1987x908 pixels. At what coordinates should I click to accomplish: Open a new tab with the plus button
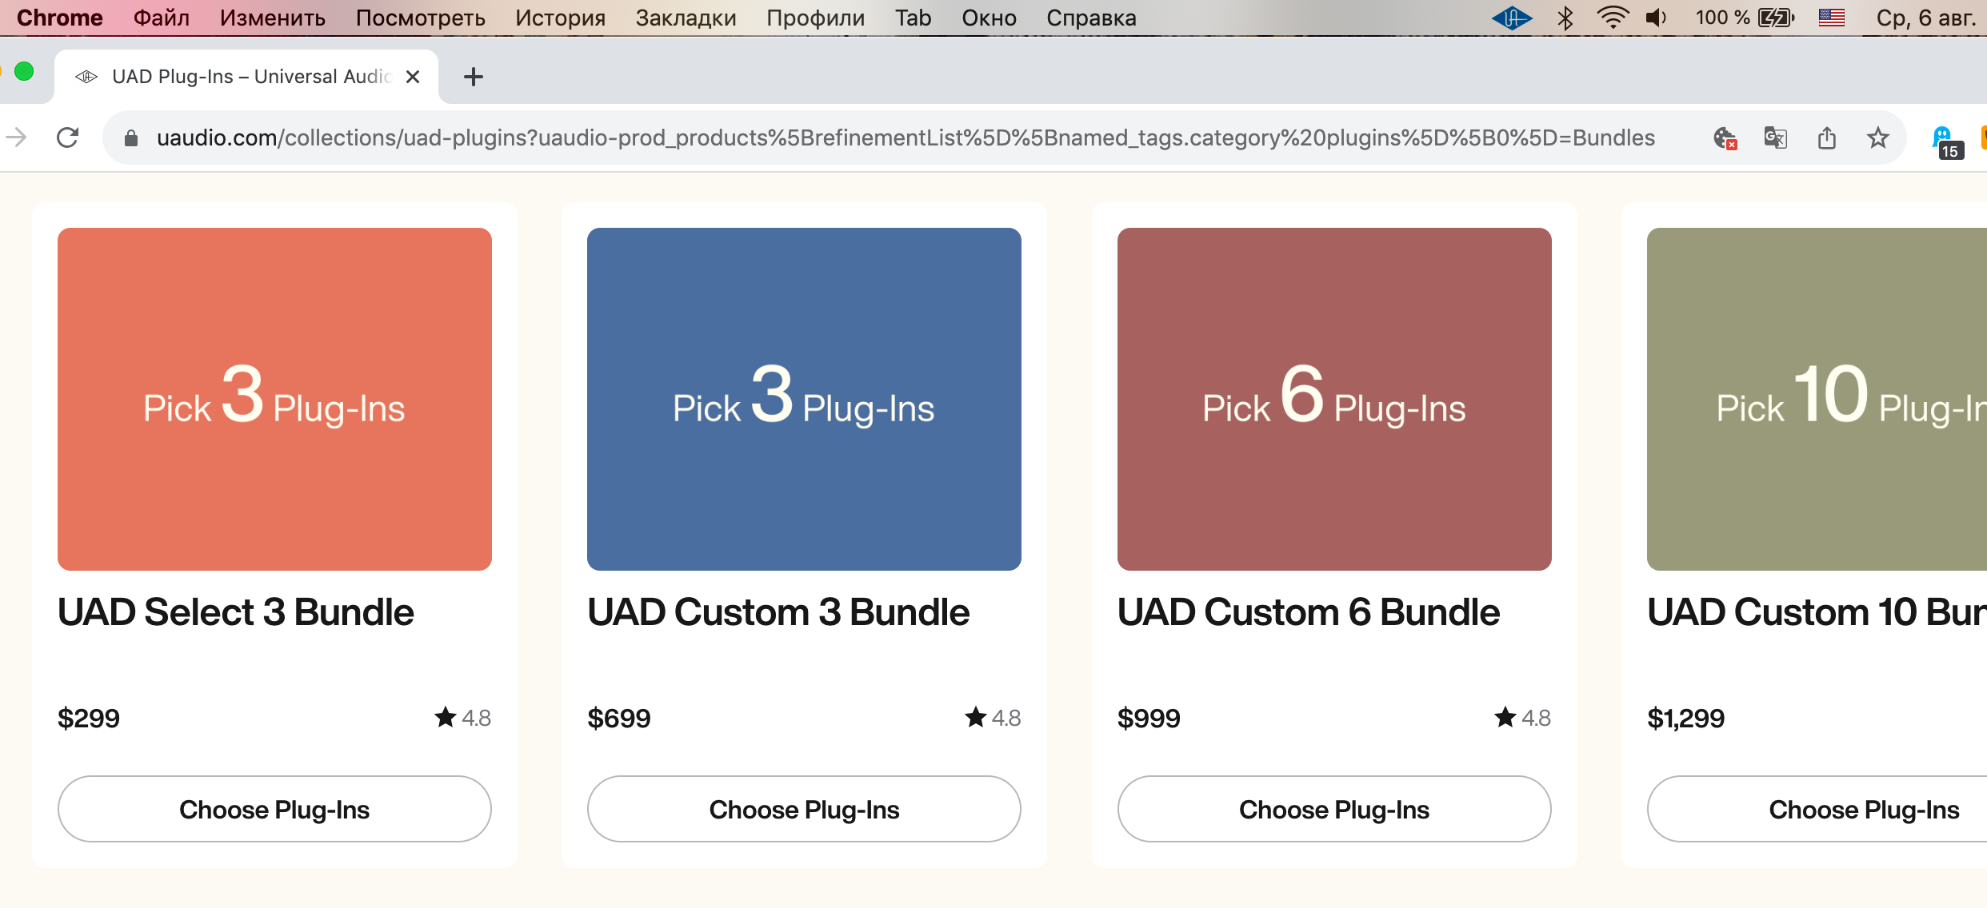pos(473,77)
